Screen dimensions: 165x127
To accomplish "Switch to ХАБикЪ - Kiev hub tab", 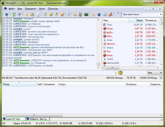I will pos(37,119).
